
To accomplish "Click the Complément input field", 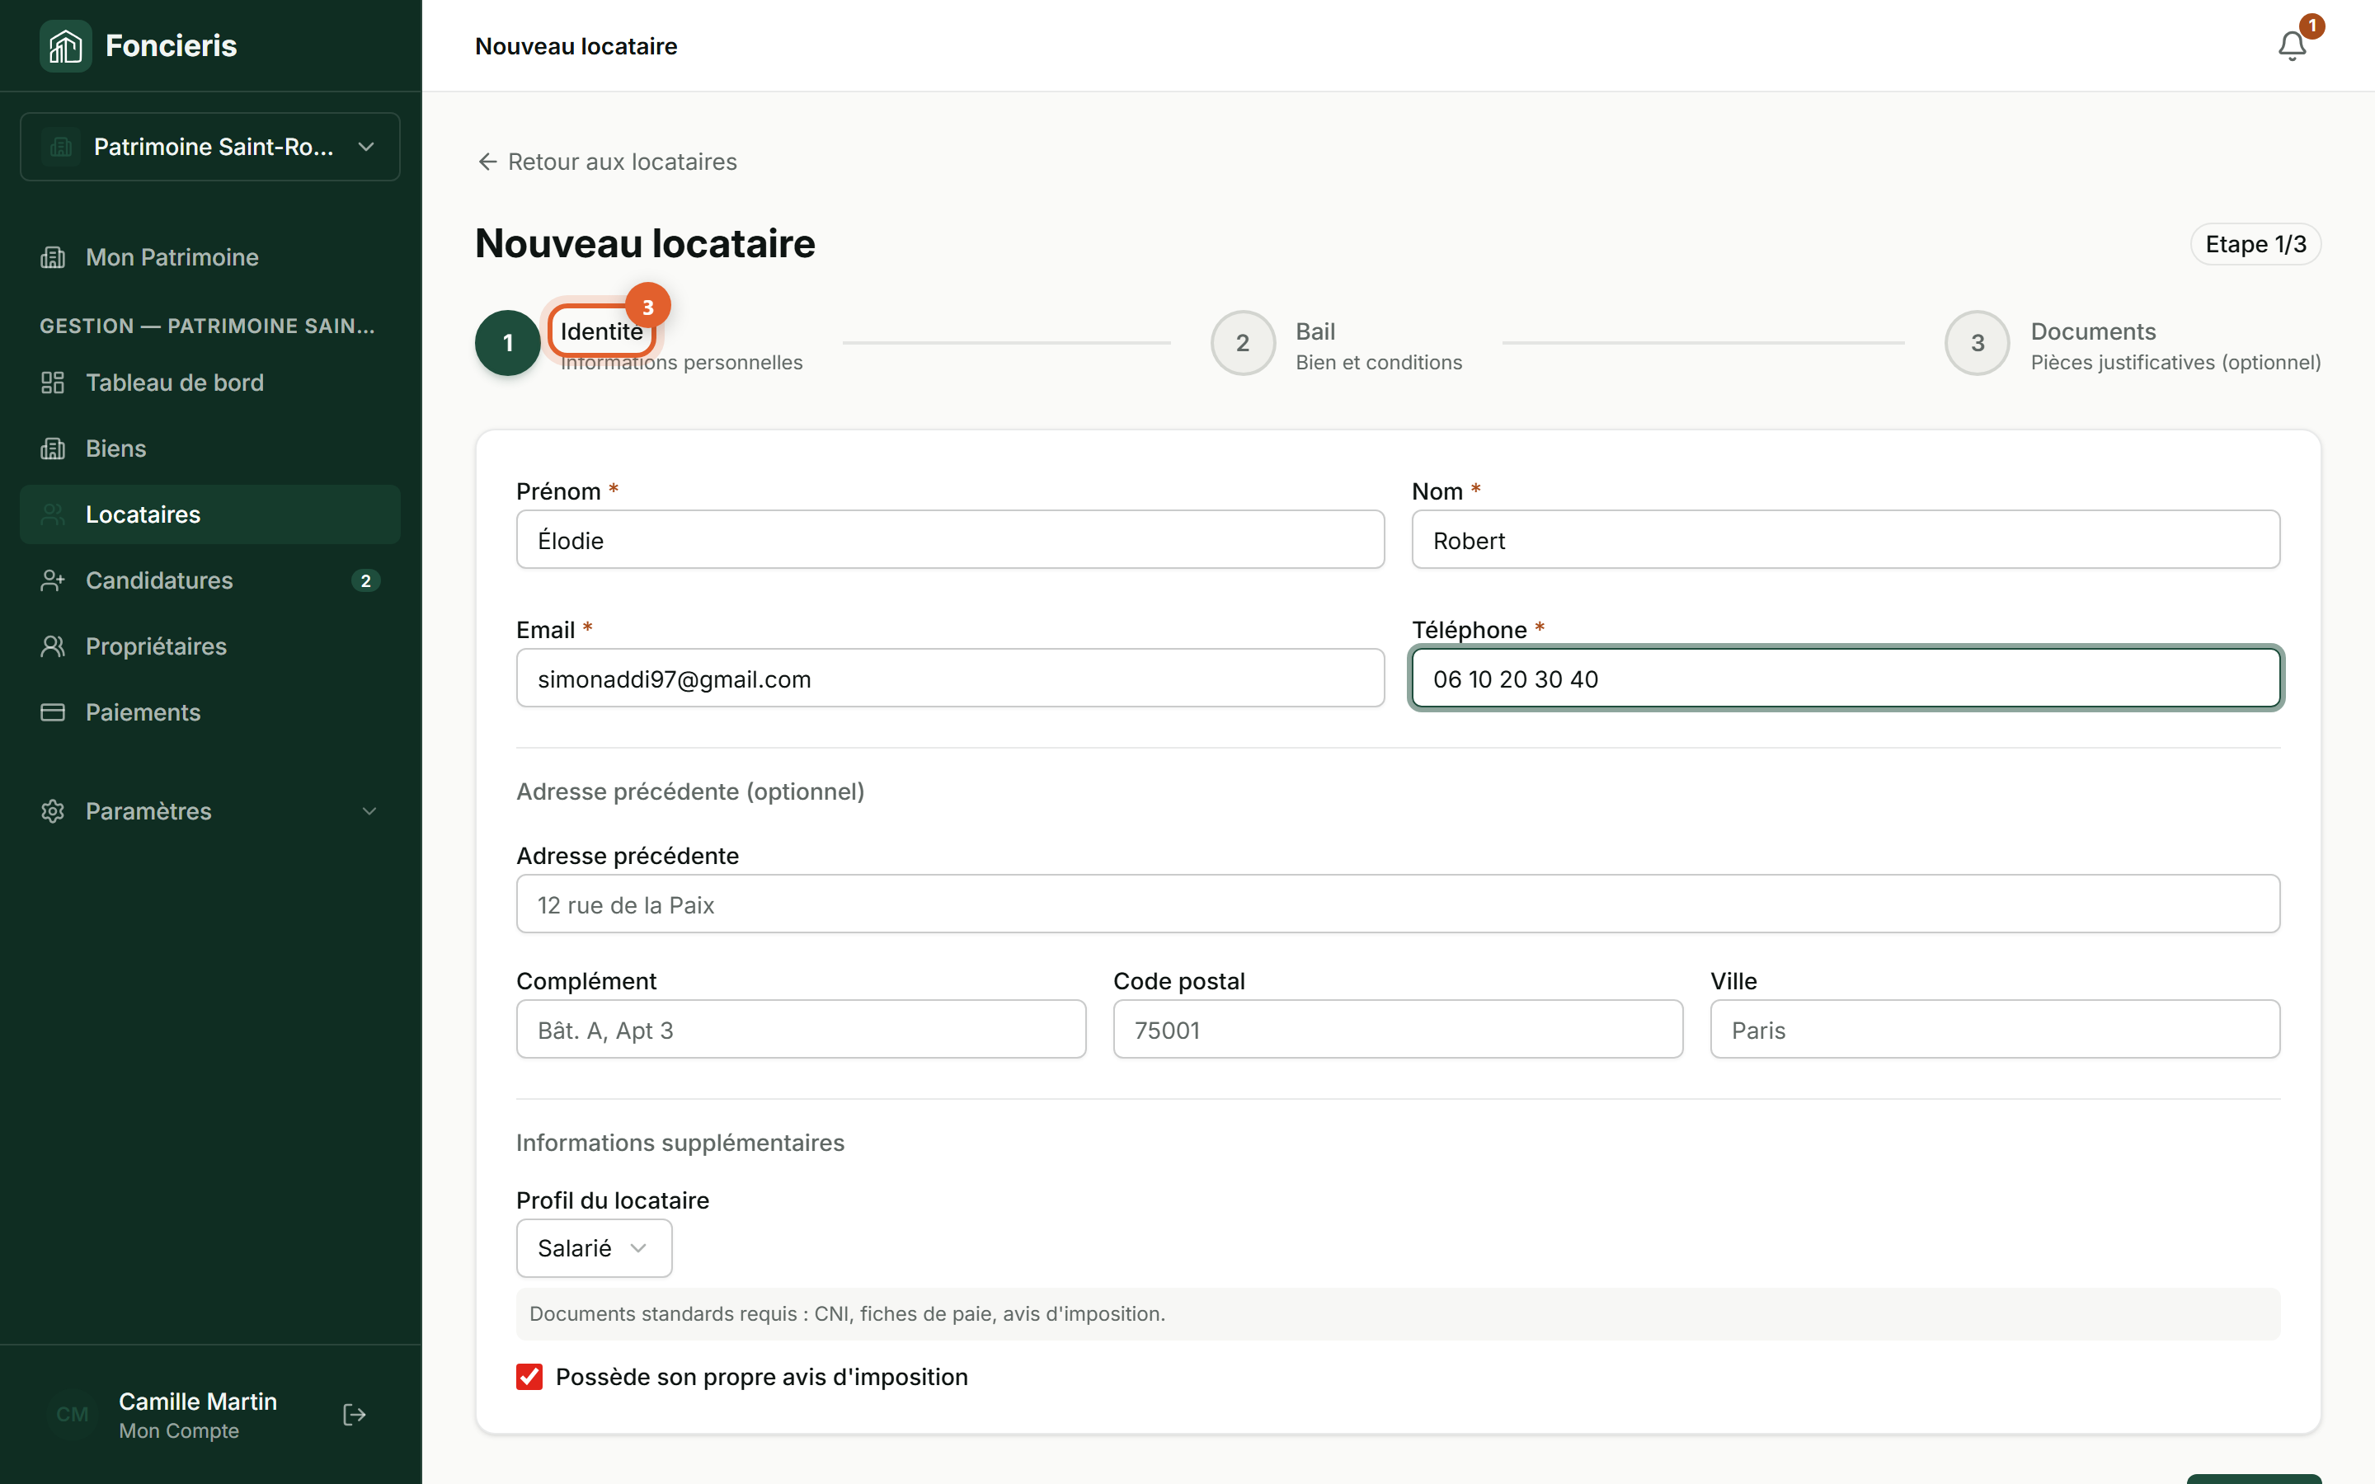I will (x=801, y=1030).
